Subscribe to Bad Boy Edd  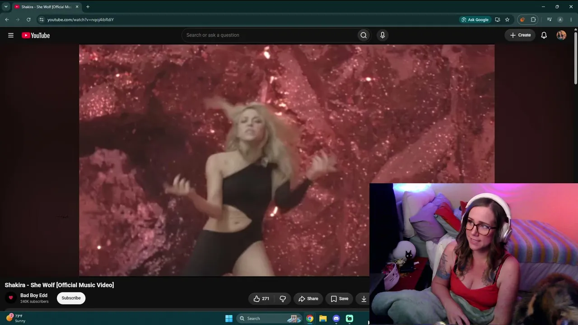71,298
